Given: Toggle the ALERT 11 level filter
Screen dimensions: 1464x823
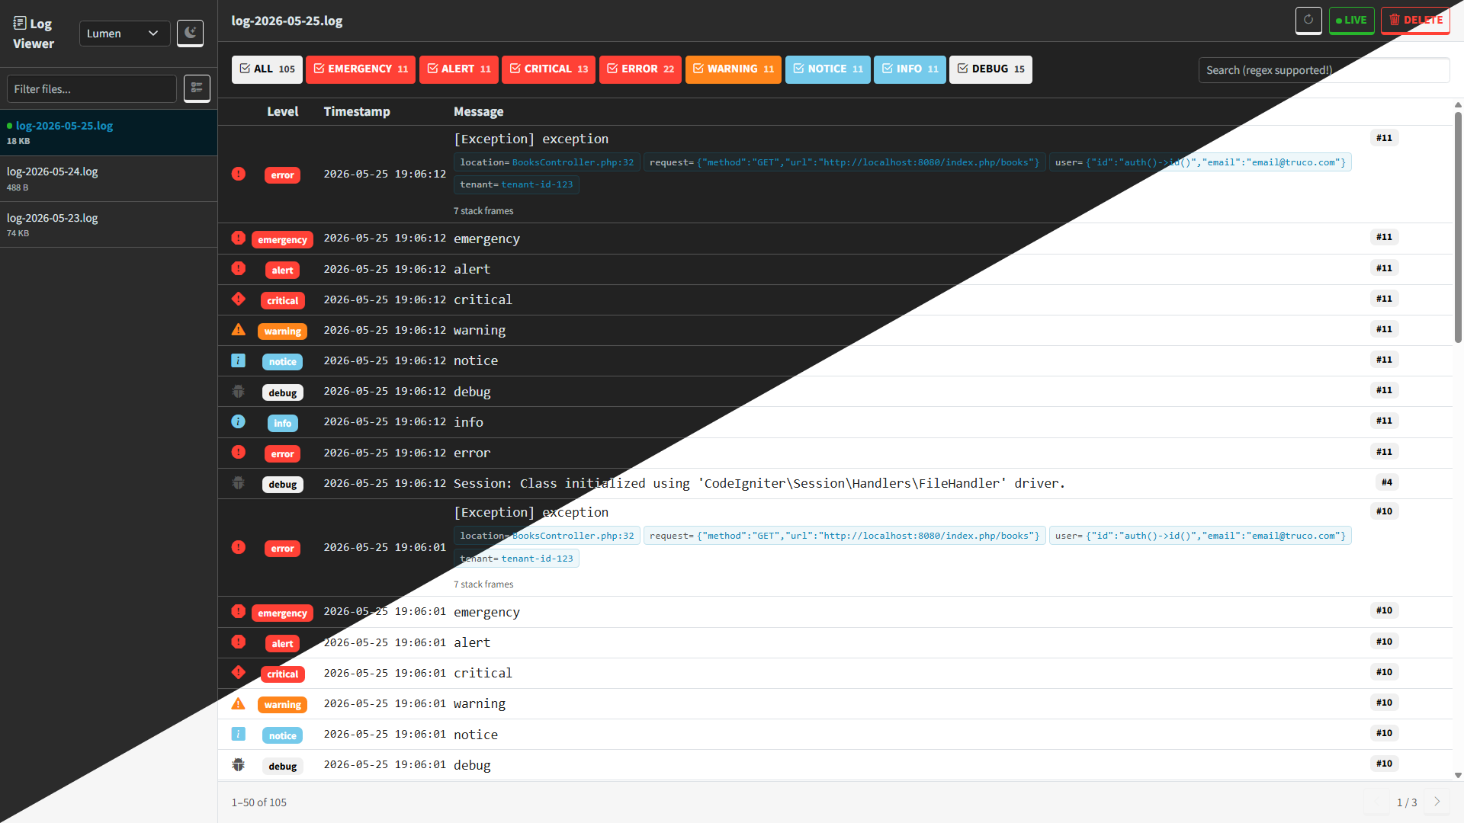Looking at the screenshot, I should pyautogui.click(x=459, y=69).
